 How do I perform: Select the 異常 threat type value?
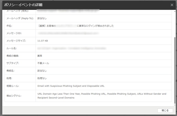(40, 56)
